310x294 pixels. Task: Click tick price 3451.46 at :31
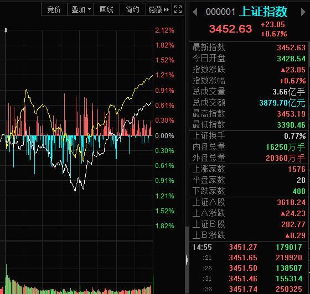coord(243,279)
